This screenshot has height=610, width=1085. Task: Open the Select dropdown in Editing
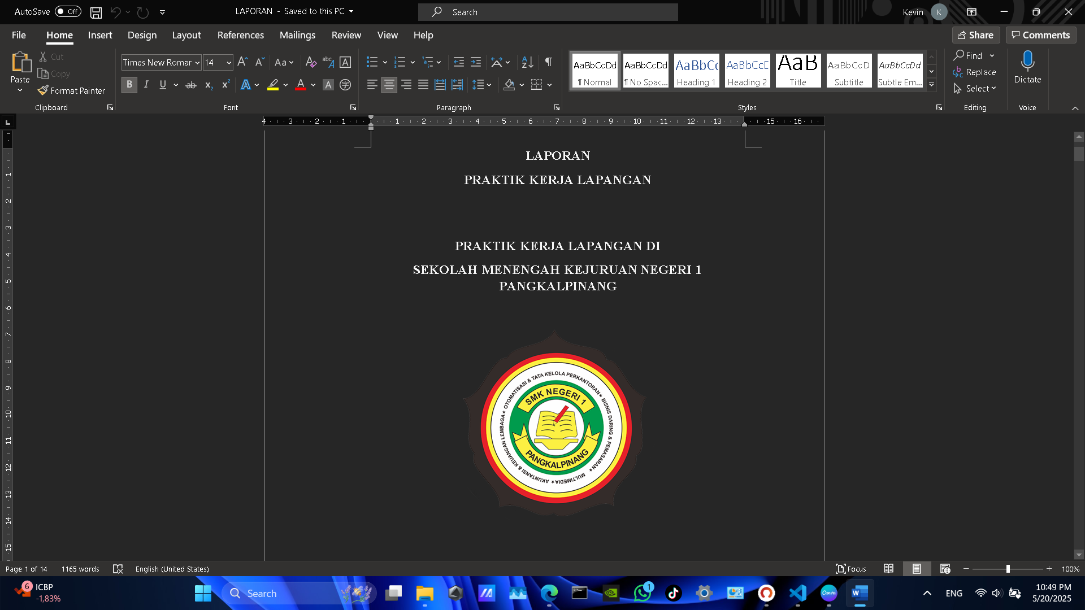click(975, 89)
